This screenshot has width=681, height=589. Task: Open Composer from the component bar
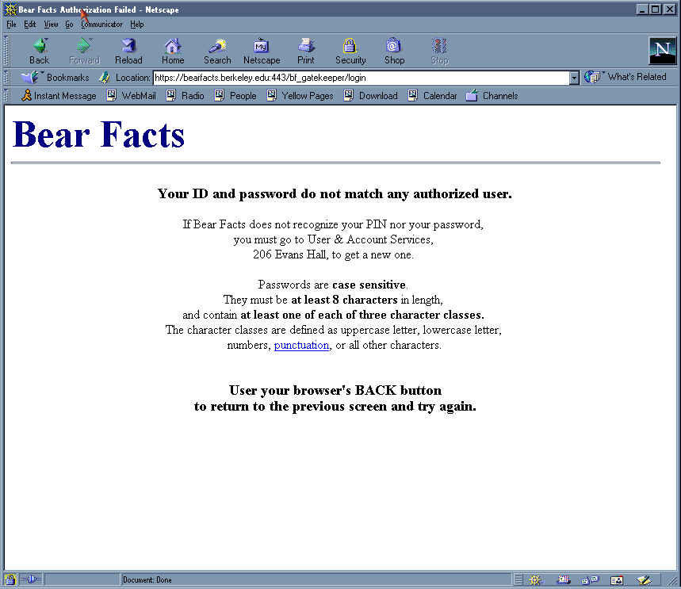coord(644,579)
